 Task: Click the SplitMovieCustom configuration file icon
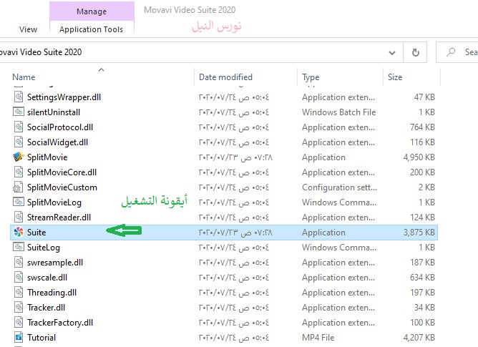[x=19, y=187]
